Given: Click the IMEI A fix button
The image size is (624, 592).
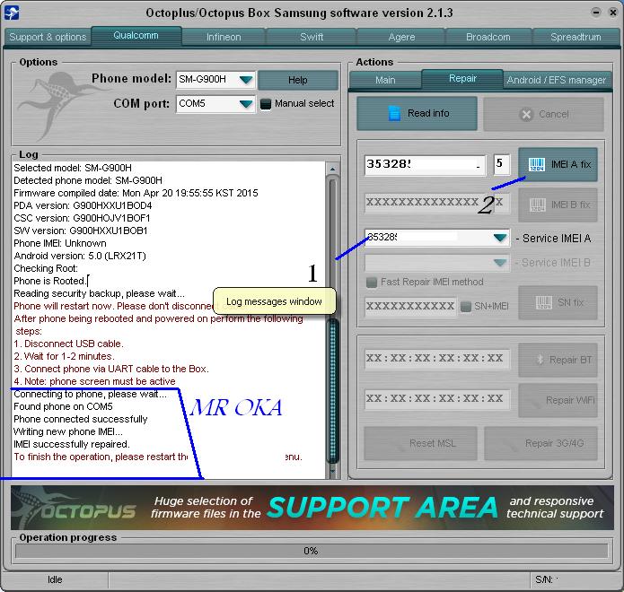Looking at the screenshot, I should click(x=558, y=165).
